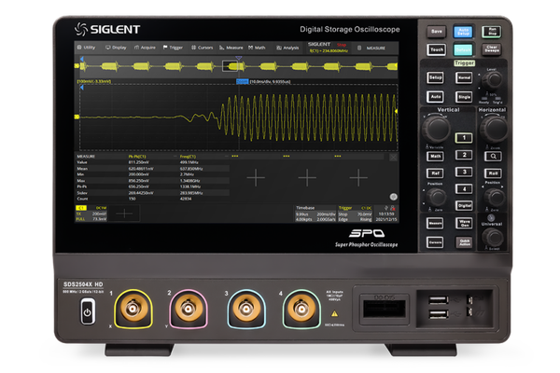Viewport: 560px width, 373px height.
Task: Push the power button
Action: tap(88, 312)
